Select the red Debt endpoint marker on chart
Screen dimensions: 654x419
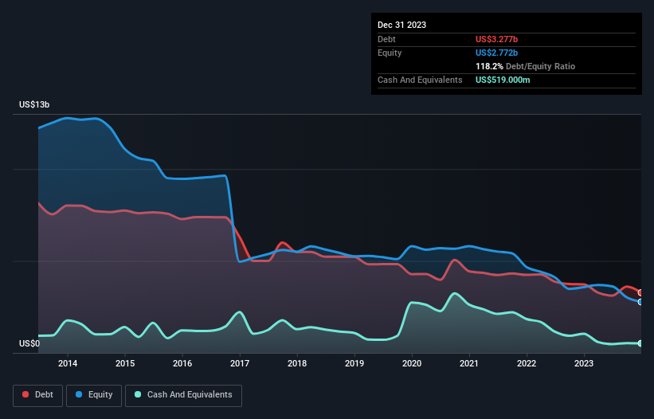point(640,292)
